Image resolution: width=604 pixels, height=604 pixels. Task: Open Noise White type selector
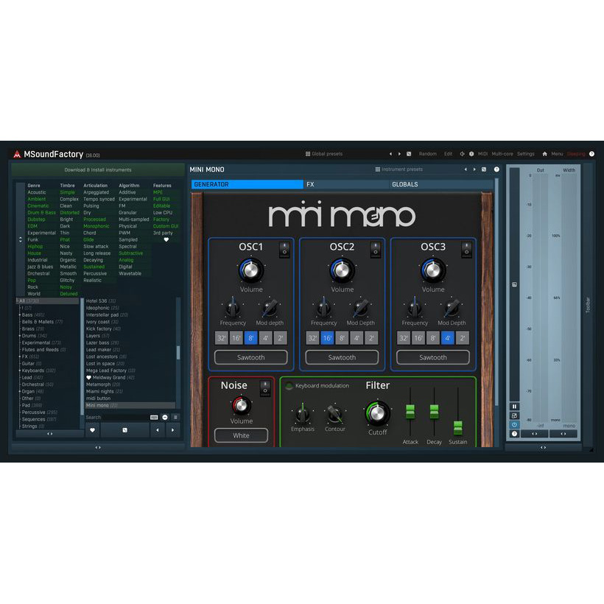pos(241,435)
